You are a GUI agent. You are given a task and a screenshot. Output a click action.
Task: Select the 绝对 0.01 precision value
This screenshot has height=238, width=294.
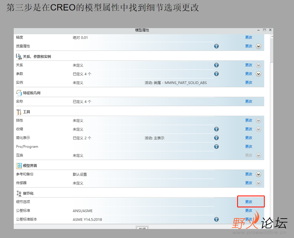click(80, 38)
